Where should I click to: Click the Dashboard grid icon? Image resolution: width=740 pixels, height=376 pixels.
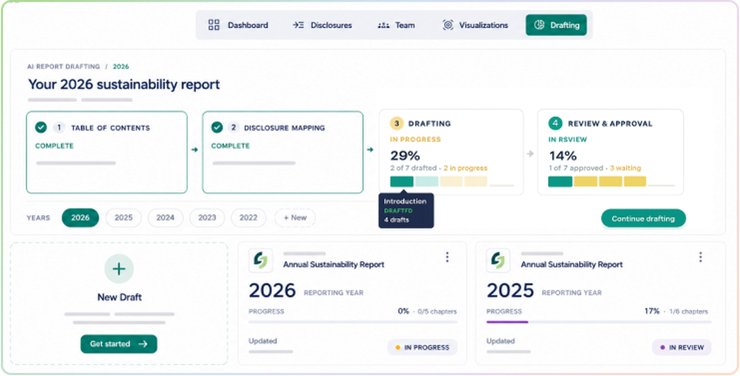(x=214, y=25)
